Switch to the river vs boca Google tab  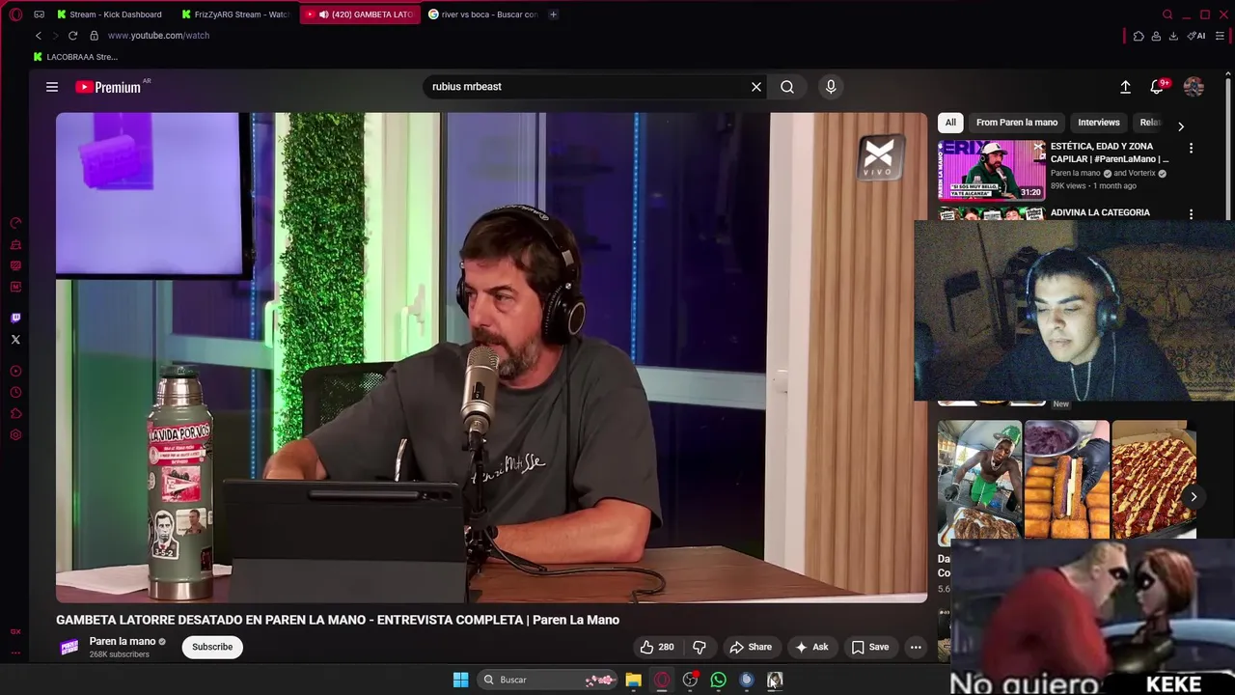[x=482, y=14]
